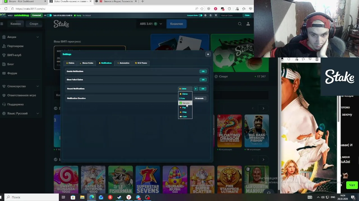The height and width of the screenshot is (201, 359).
Task: Click globe icon in extension bar
Action: point(211,15)
